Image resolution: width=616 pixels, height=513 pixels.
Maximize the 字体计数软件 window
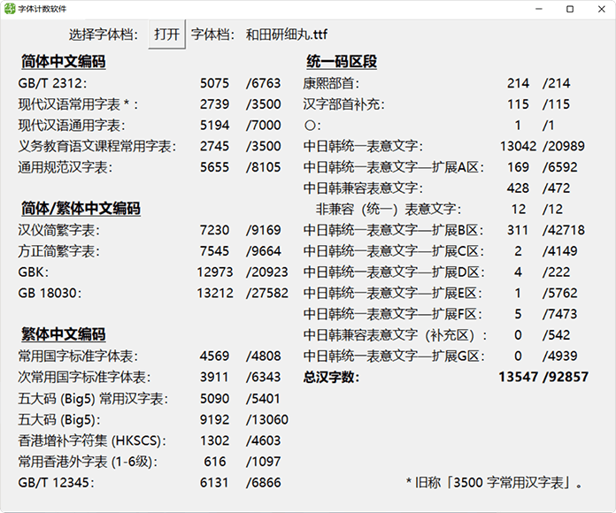pyautogui.click(x=570, y=9)
